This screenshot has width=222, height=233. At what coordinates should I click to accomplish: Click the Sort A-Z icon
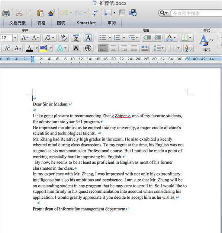pyautogui.click(x=189, y=48)
